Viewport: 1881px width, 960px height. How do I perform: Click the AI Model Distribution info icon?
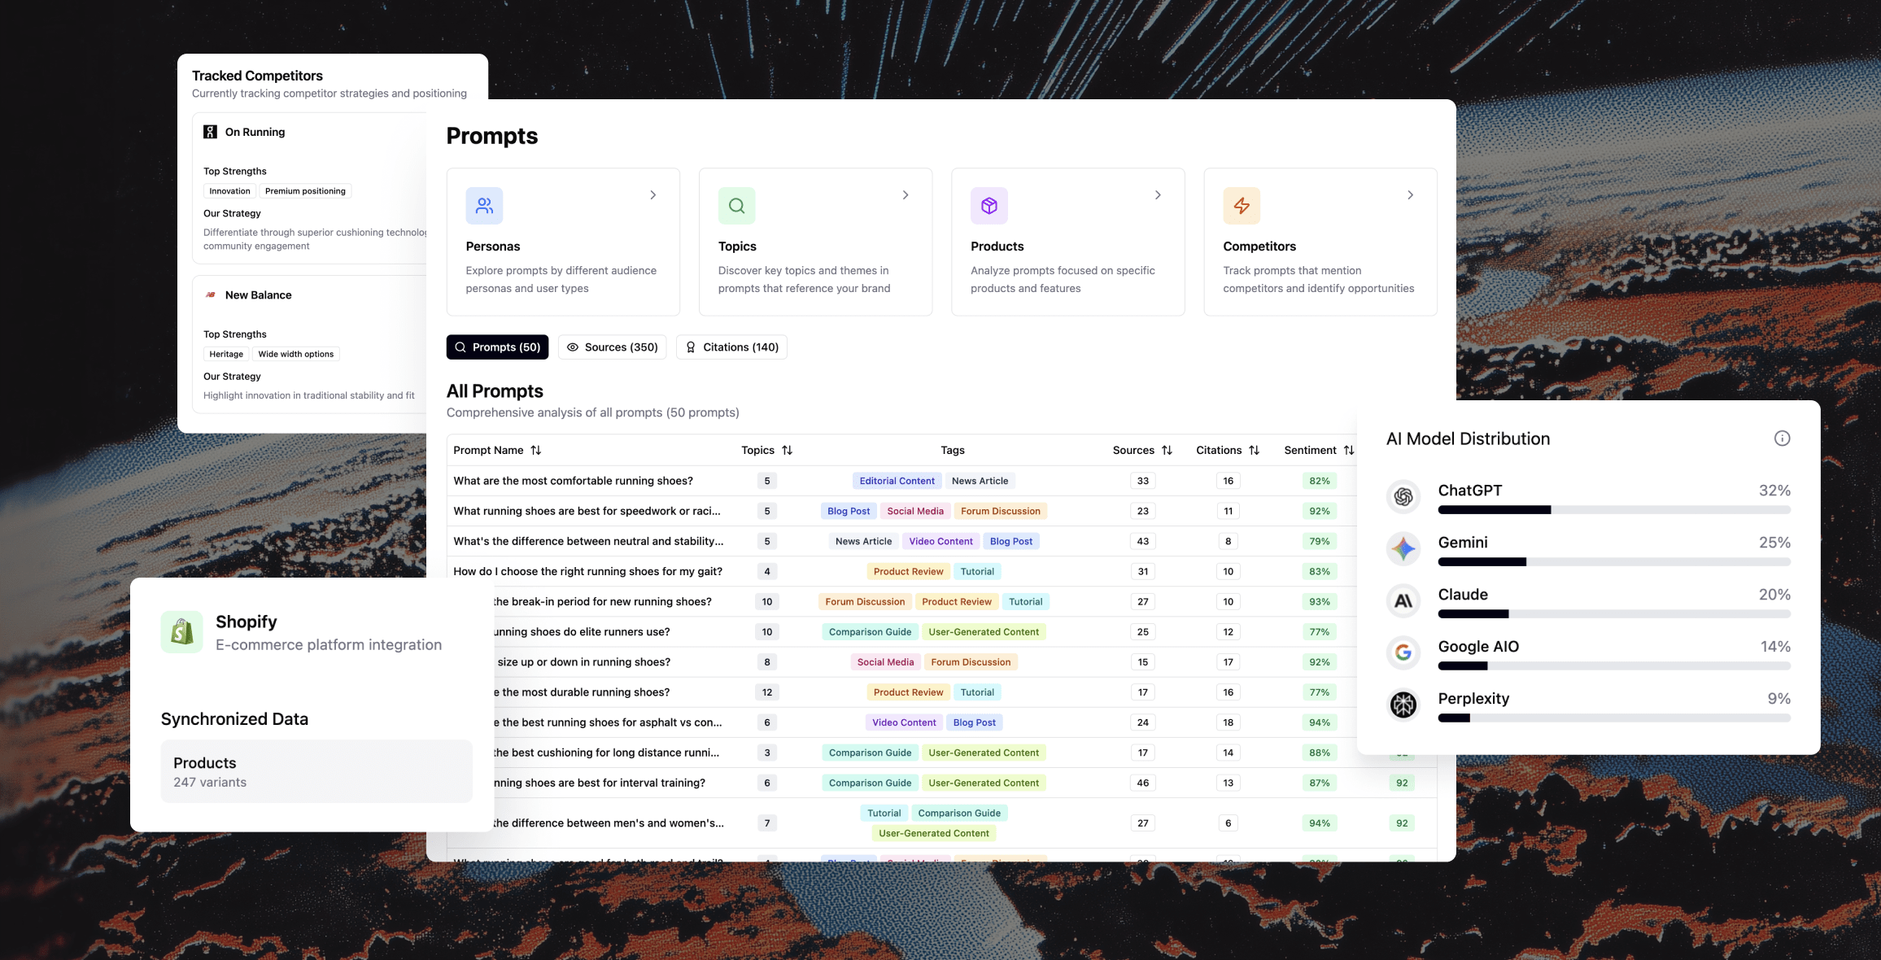pyautogui.click(x=1782, y=439)
